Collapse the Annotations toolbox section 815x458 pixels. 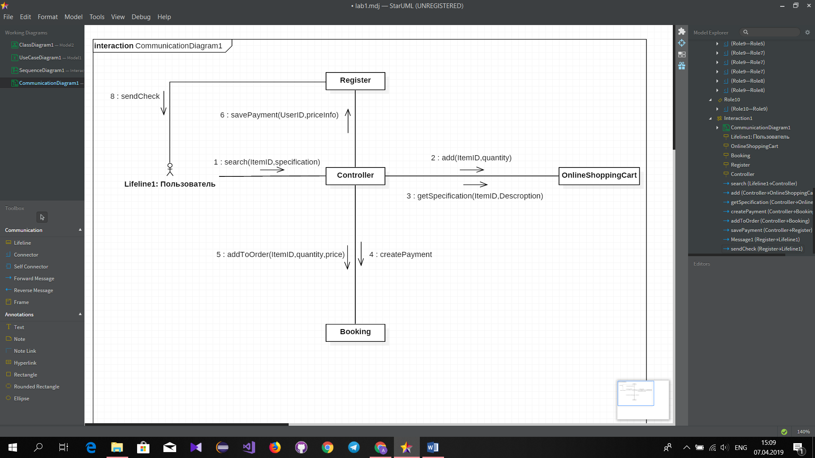80,314
